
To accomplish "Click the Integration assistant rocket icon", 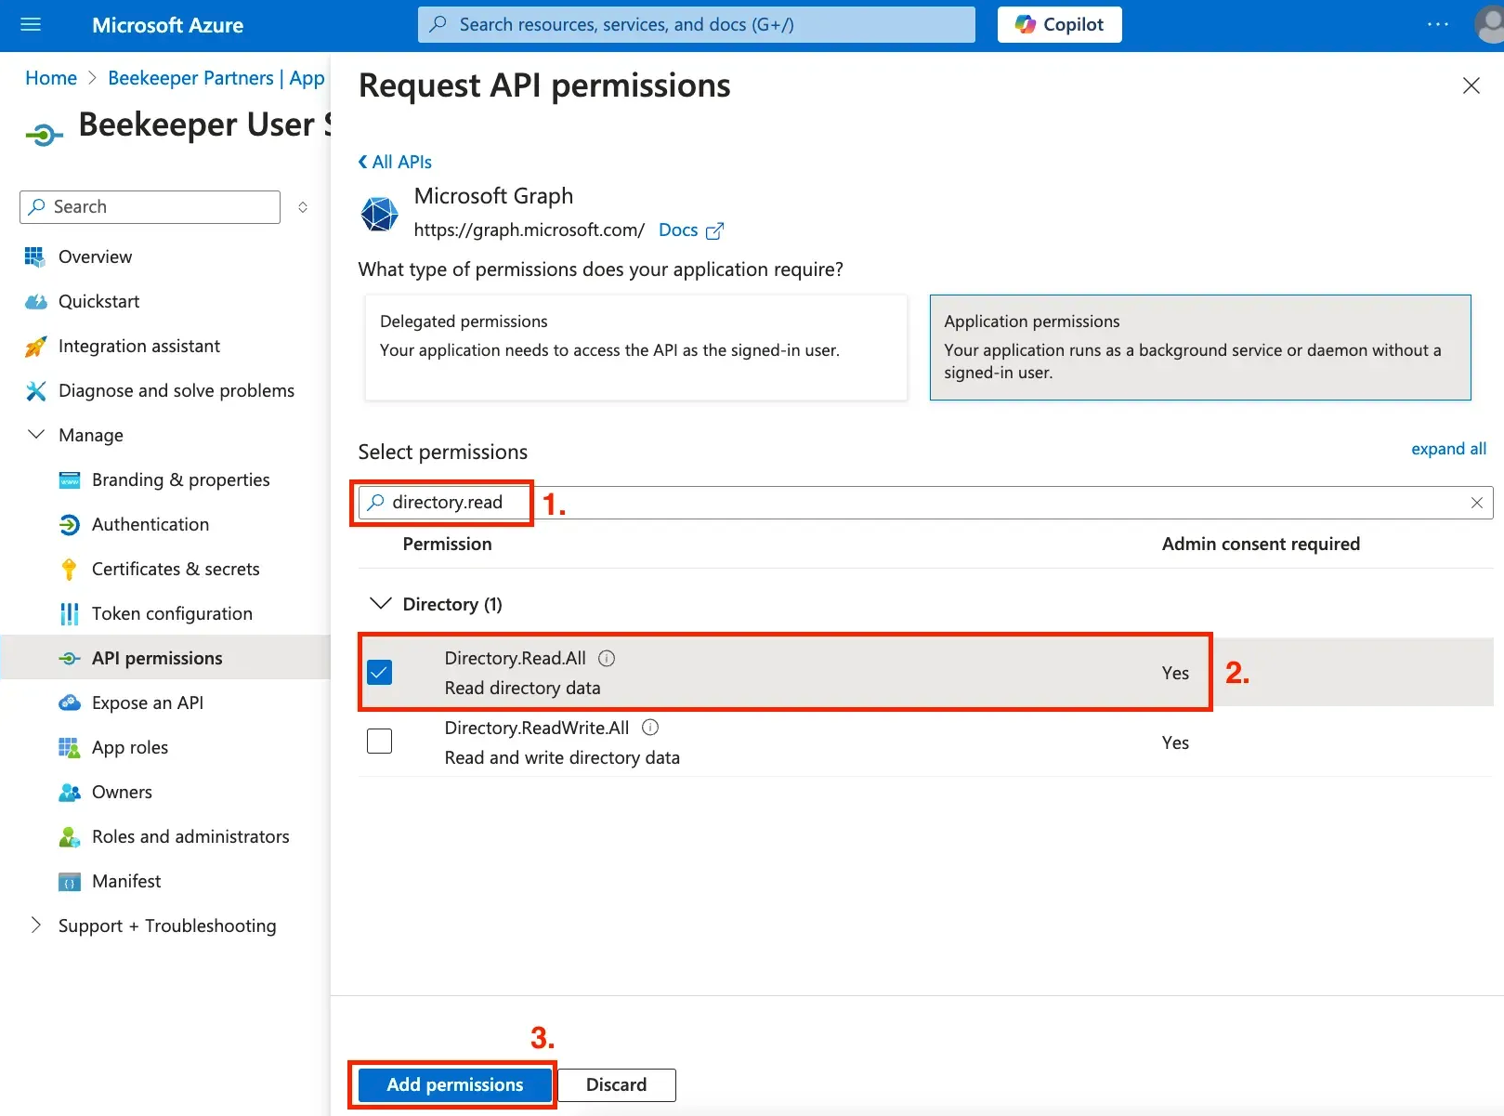I will click(35, 347).
